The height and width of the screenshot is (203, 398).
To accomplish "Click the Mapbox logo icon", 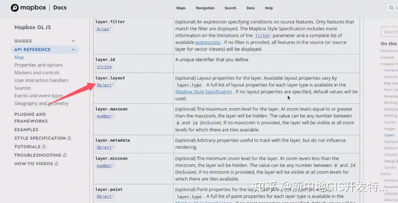I will pyautogui.click(x=14, y=8).
